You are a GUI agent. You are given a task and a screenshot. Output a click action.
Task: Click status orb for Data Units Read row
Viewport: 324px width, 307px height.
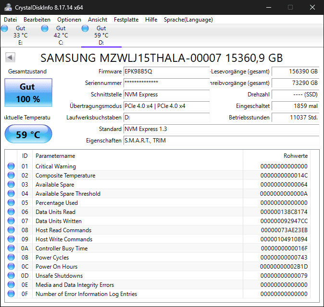[11, 212]
